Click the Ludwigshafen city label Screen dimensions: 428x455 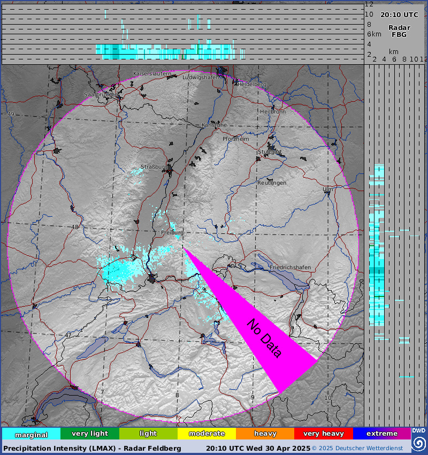tap(201, 78)
